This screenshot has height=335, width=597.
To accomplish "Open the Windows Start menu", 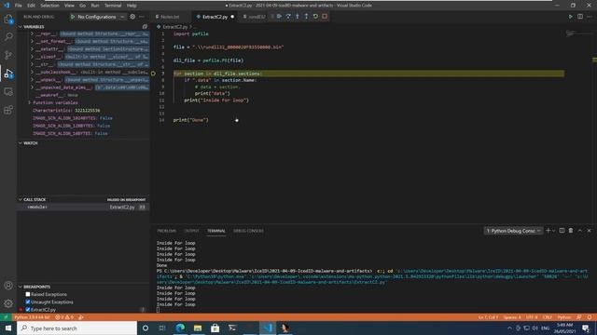I will tap(8, 328).
